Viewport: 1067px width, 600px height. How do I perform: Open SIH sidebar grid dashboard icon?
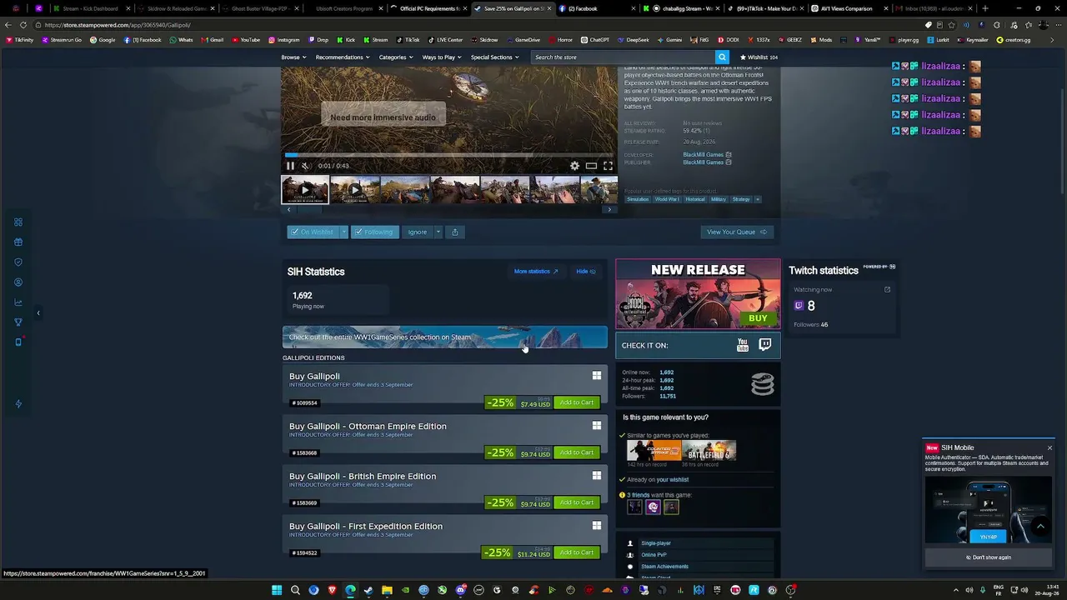click(x=18, y=222)
